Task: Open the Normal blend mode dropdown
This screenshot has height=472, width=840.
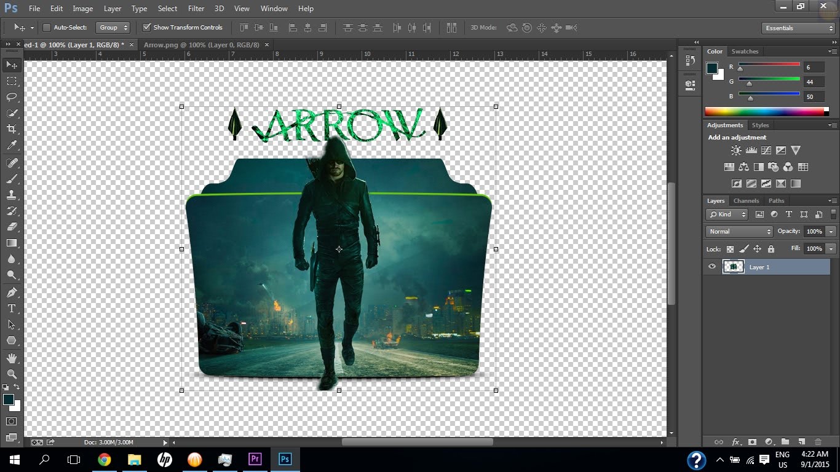Action: click(x=739, y=232)
